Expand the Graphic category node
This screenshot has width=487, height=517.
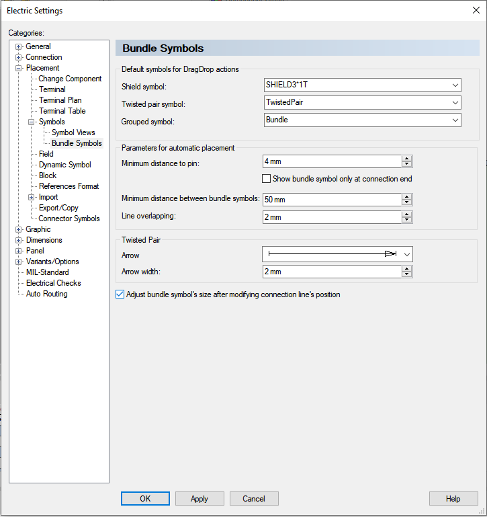tap(19, 229)
